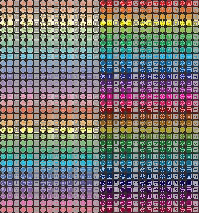Select the olive mustard circle neutral-face icon
Screen dimensions: 199x213
click(123, 130)
